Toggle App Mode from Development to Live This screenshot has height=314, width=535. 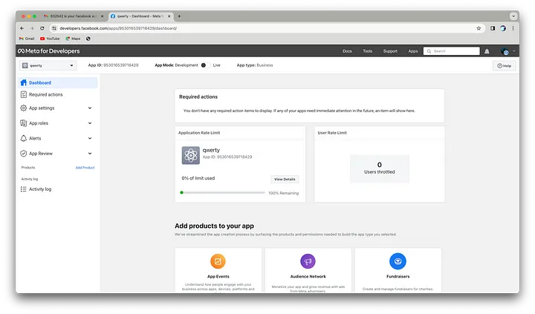tap(205, 65)
